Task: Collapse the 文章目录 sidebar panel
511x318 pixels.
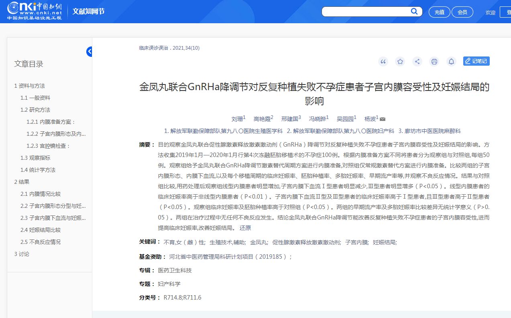Action: 89,51
